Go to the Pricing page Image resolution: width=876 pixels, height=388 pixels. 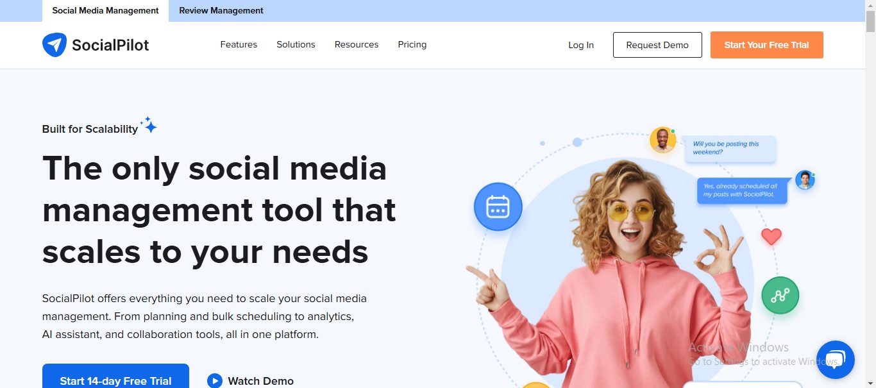pos(412,44)
